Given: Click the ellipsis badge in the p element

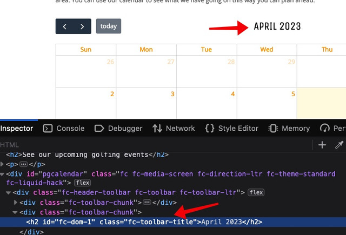Looking at the screenshot, I should tap(24, 164).
